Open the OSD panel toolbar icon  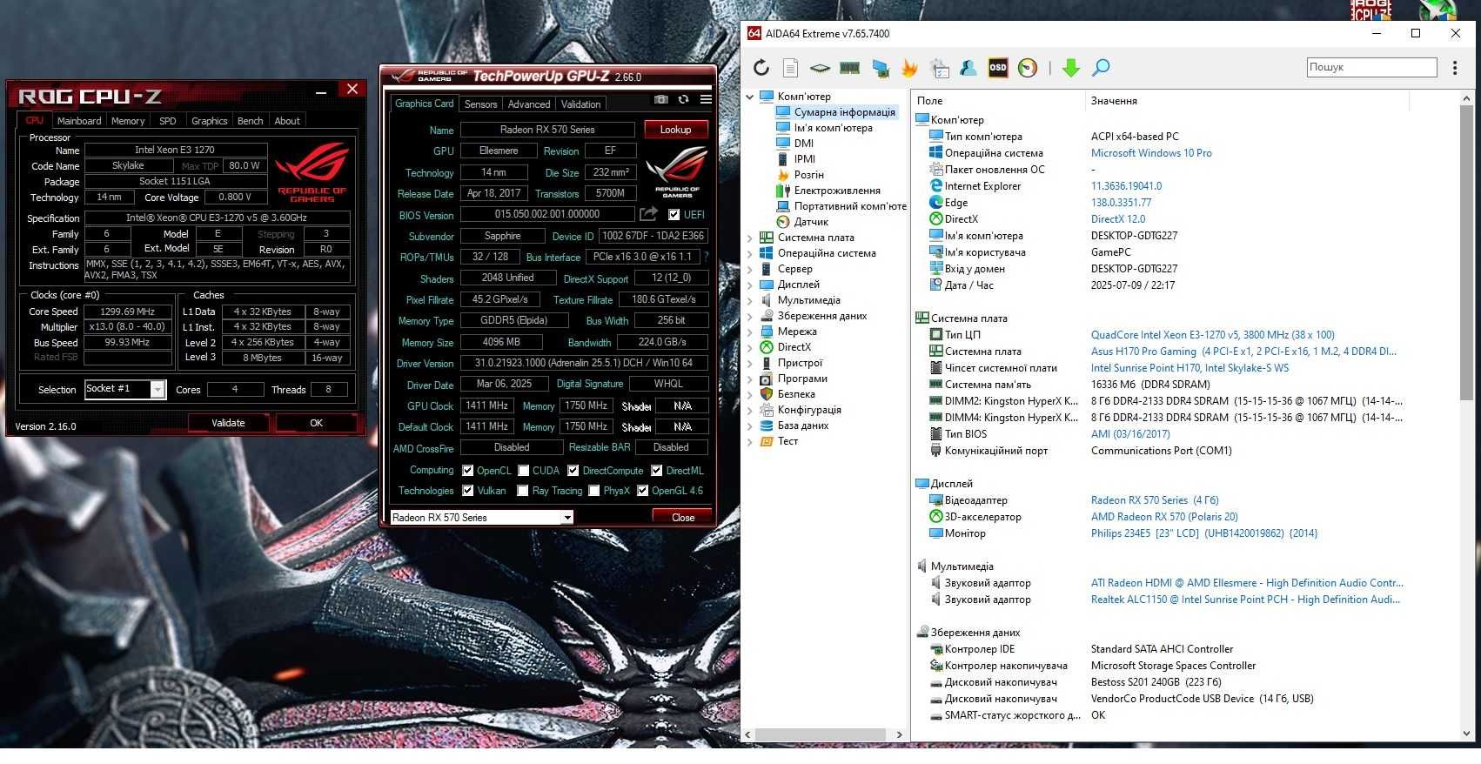pyautogui.click(x=998, y=68)
